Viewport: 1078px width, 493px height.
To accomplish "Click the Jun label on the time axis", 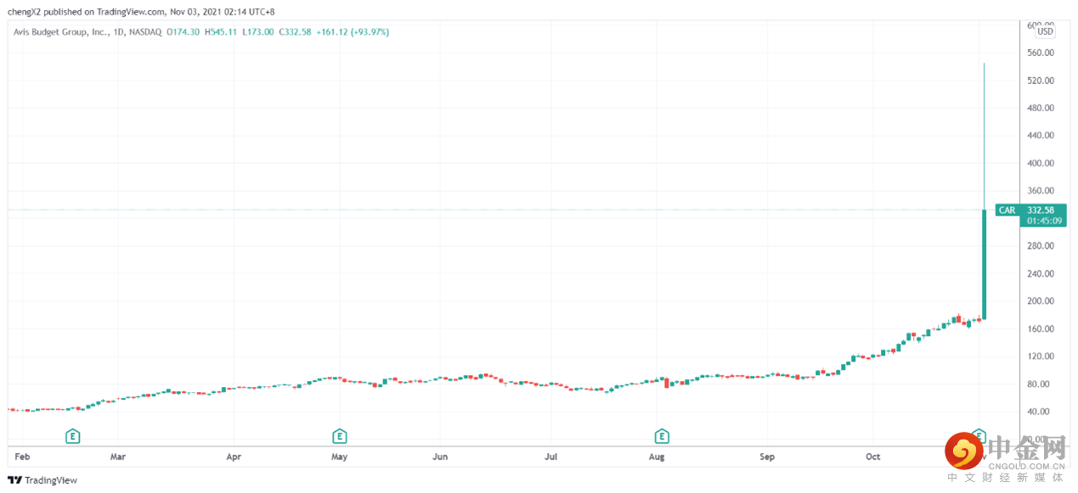I will coord(440,457).
